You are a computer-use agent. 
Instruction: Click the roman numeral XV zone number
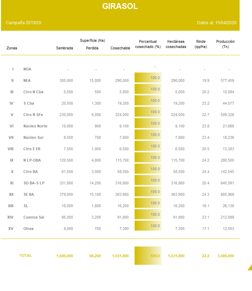tap(11, 229)
